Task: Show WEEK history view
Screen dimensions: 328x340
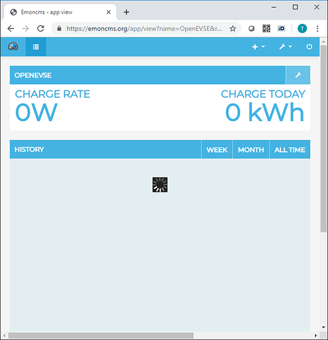Action: 217,150
